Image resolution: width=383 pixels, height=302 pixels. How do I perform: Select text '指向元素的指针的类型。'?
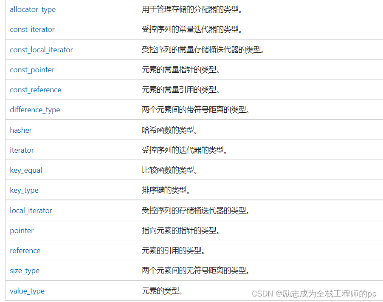point(181,231)
